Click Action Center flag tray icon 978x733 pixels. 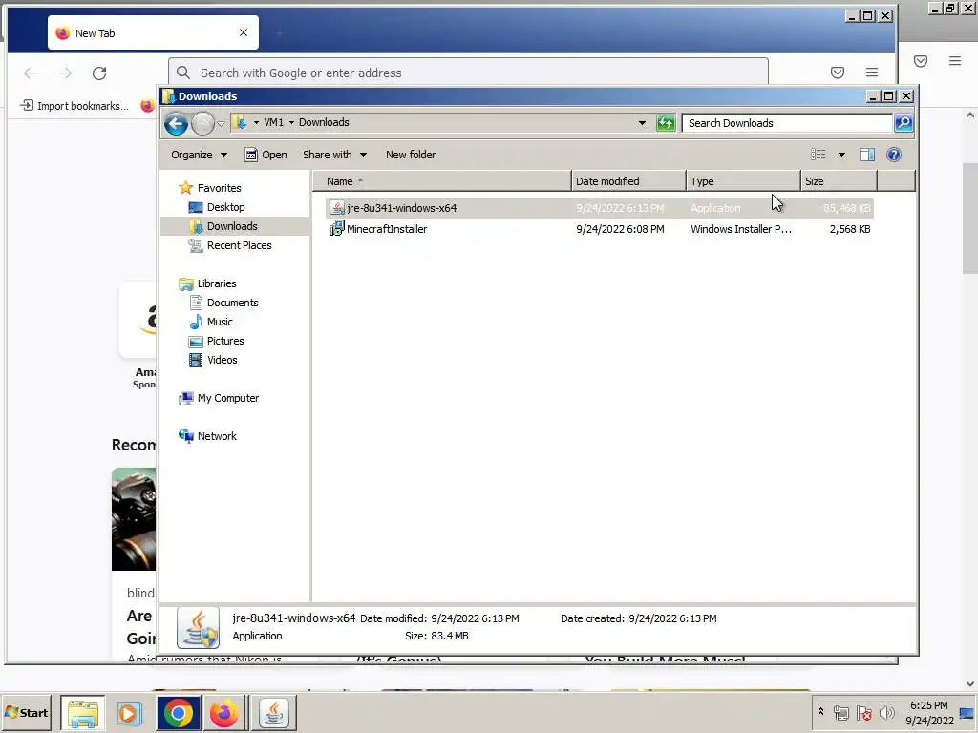pyautogui.click(x=863, y=712)
